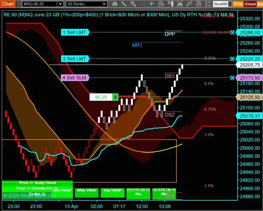Open the chart templates clipboard icon
Viewport: 263px width, 211px height.
click(199, 4)
